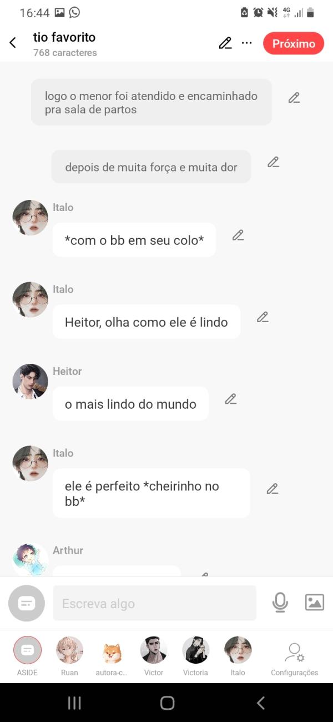Choose Victoria as the speaking character

(x=195, y=650)
